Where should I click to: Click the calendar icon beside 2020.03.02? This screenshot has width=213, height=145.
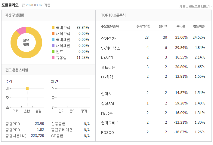(x=23, y=5)
